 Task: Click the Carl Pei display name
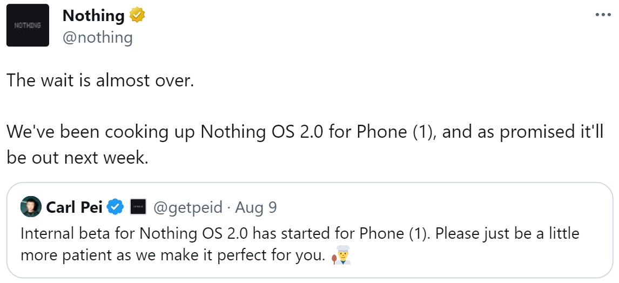[75, 207]
